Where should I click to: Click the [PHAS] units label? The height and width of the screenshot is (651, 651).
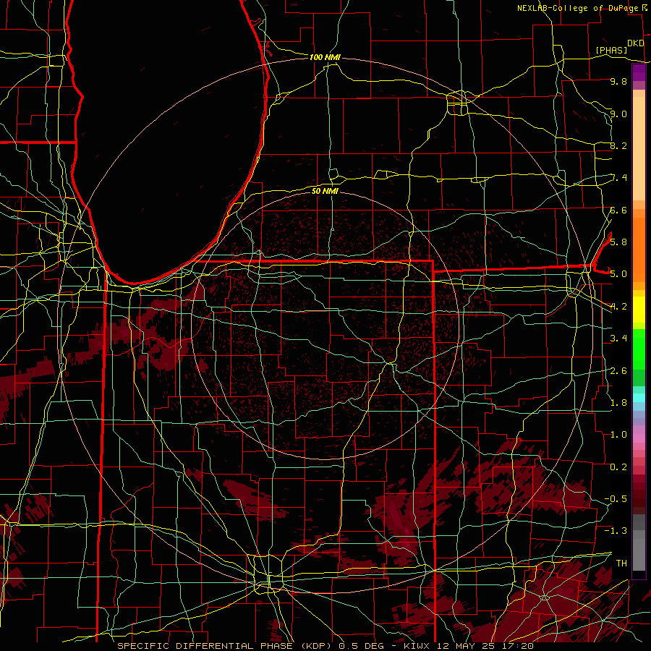[x=611, y=51]
